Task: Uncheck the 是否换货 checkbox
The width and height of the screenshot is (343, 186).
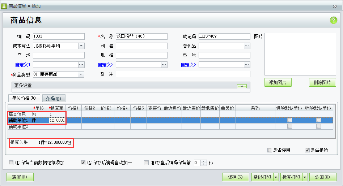Action: tap(307, 150)
